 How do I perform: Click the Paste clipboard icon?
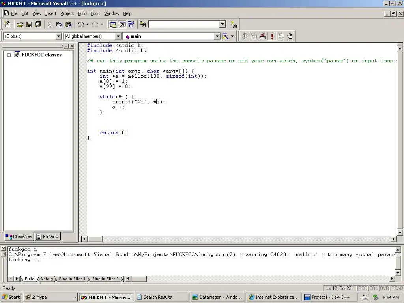69,24
